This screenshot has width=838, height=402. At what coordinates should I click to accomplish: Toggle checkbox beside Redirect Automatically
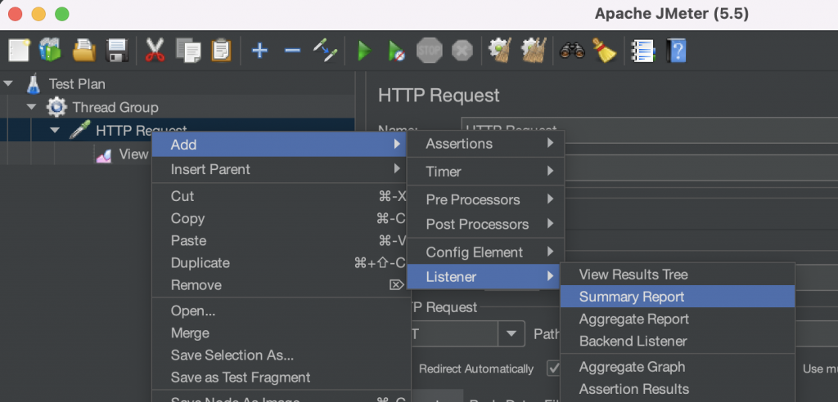click(553, 368)
